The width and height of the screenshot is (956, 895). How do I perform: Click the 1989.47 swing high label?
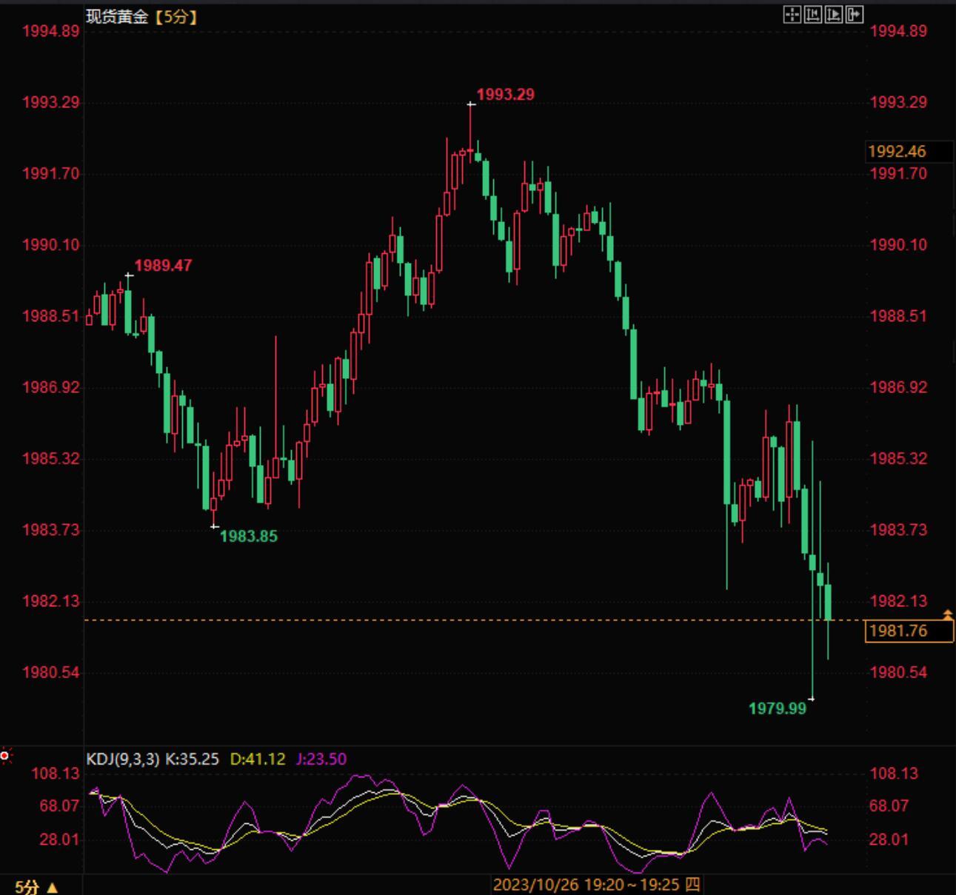(163, 266)
